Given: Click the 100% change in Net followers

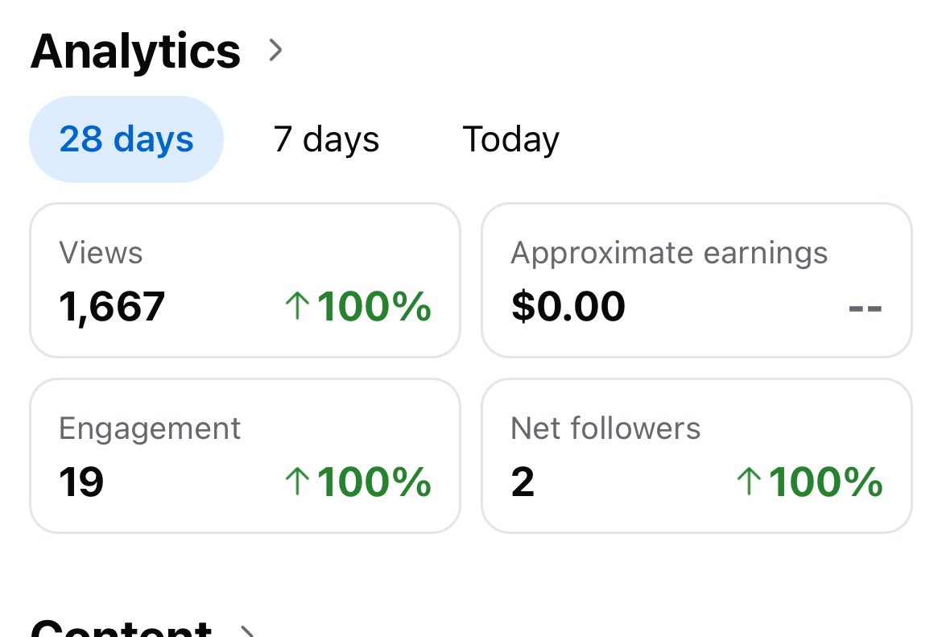Looking at the screenshot, I should (x=825, y=482).
